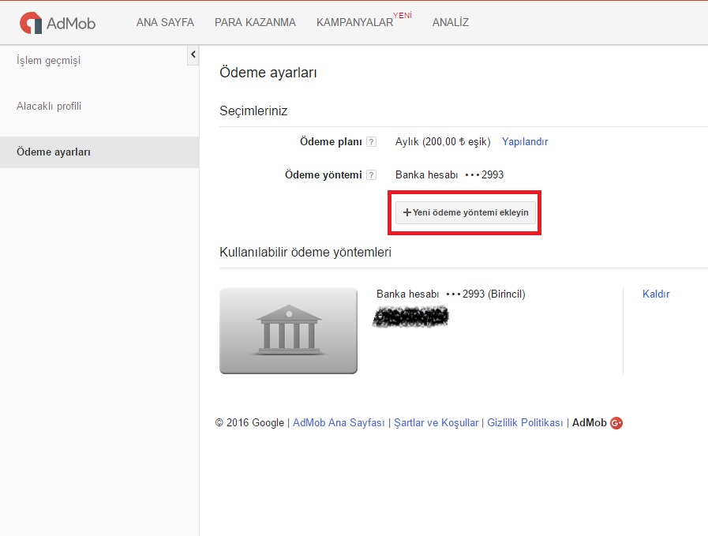The width and height of the screenshot is (708, 536).
Task: Click the Google+ icon in the footer
Action: [x=615, y=422]
